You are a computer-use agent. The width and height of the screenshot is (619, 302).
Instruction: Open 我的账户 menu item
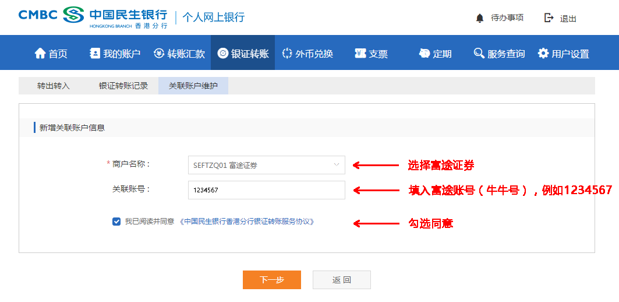tap(115, 54)
